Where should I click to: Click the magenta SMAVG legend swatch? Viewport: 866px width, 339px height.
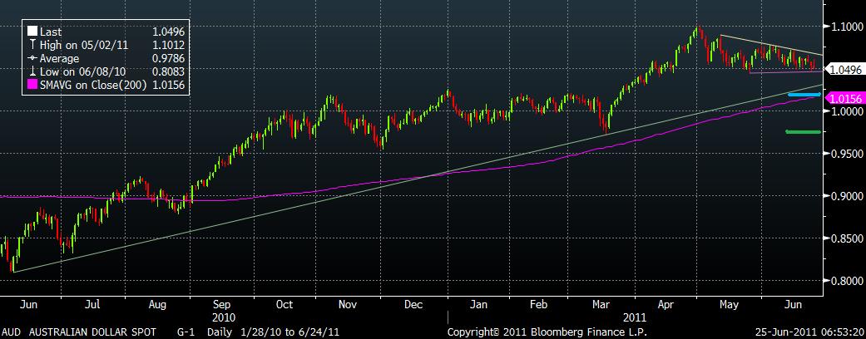(32, 85)
